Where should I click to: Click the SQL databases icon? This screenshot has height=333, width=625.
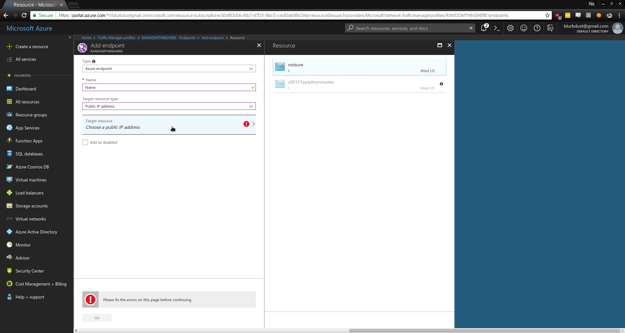click(9, 154)
